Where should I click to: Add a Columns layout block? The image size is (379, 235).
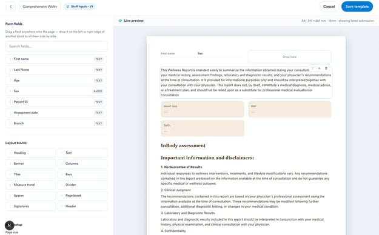[82, 164]
